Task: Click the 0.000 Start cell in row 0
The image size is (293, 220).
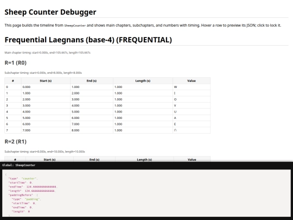Action: (x=46, y=87)
